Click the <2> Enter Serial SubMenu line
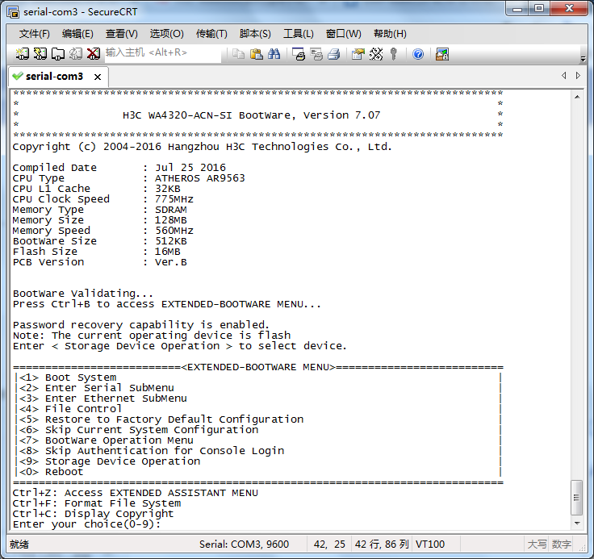 coord(97,388)
